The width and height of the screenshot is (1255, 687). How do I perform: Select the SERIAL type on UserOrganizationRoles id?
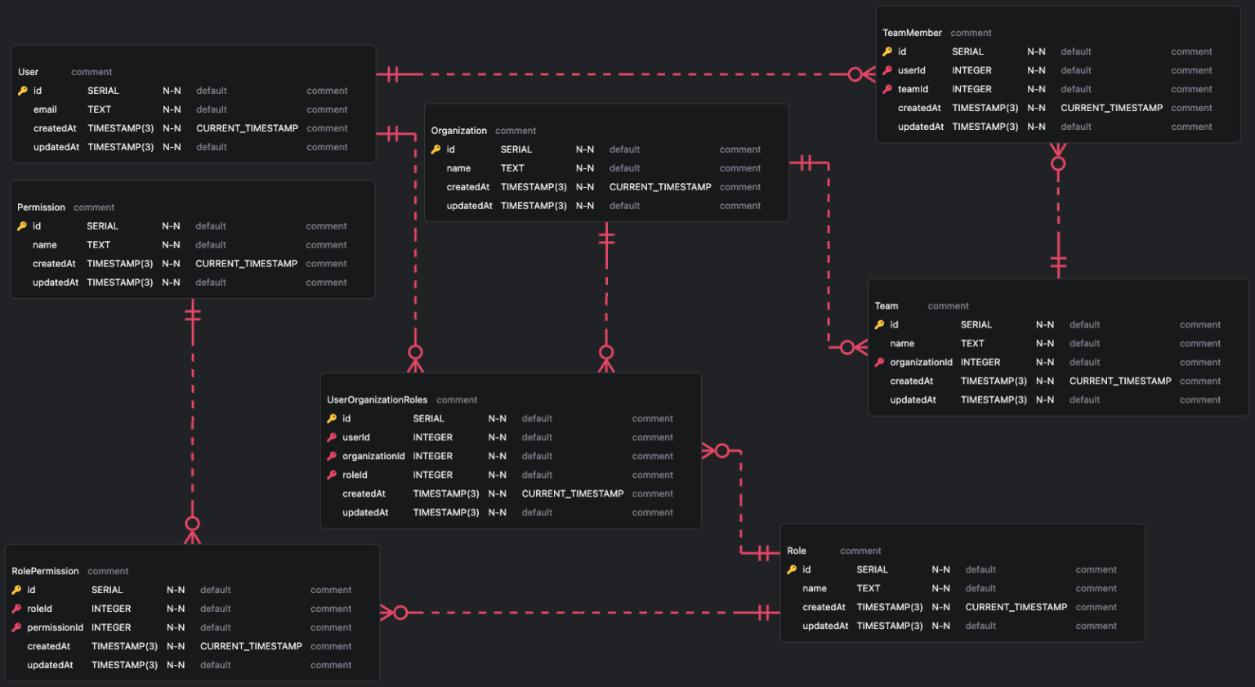click(x=428, y=418)
